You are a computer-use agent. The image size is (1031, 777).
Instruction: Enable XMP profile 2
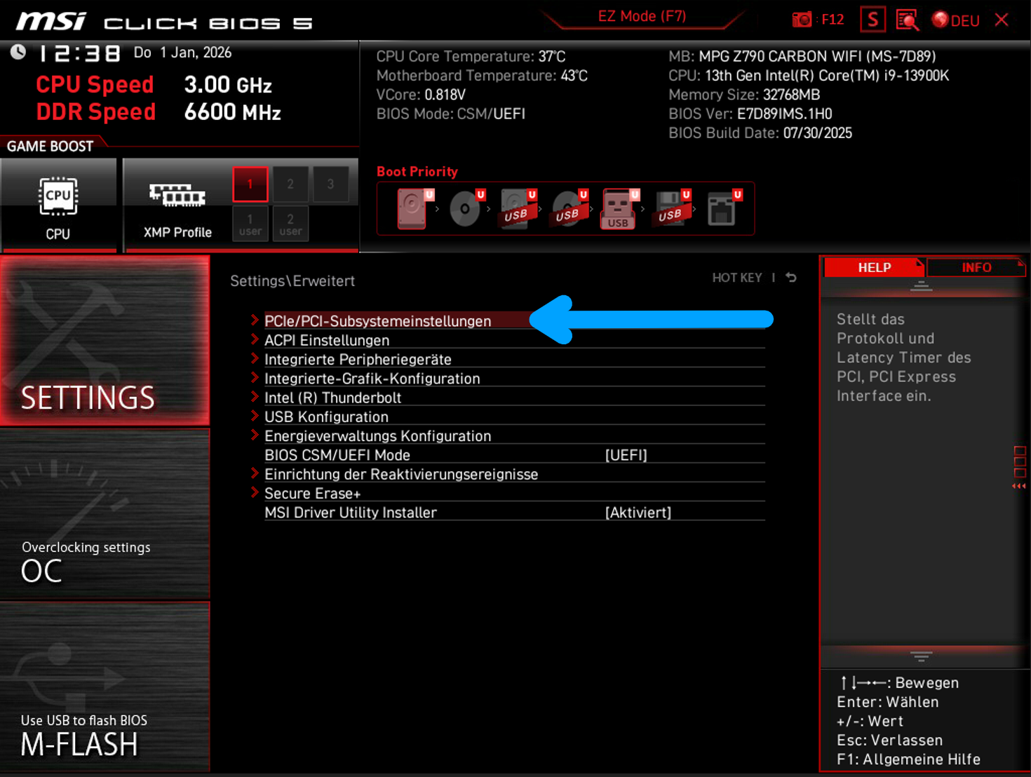(290, 184)
